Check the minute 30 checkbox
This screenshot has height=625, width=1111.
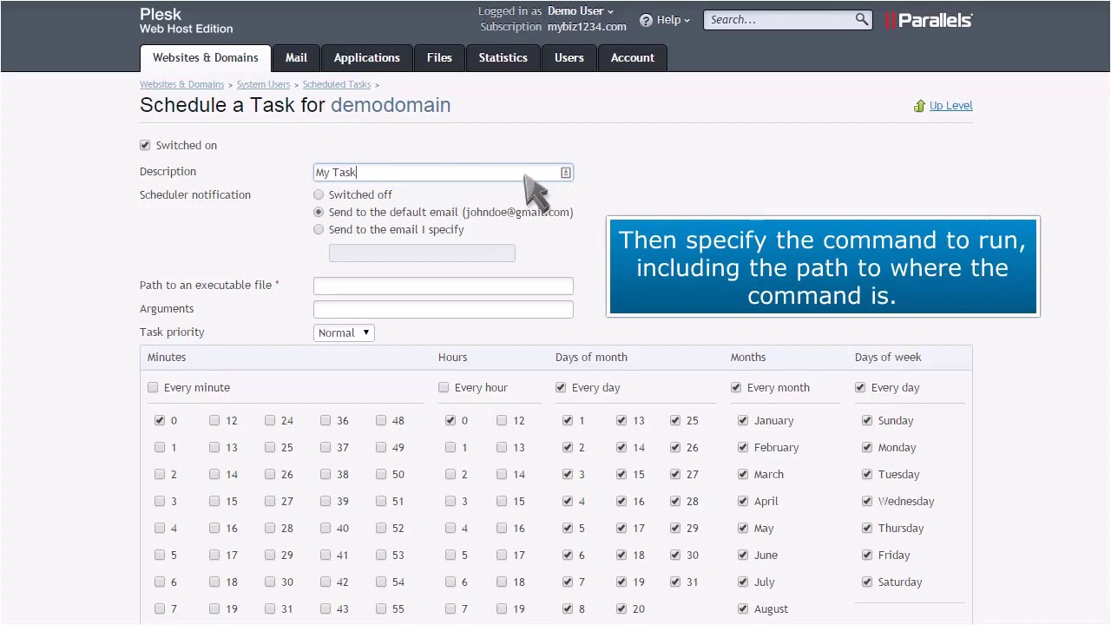pos(270,582)
